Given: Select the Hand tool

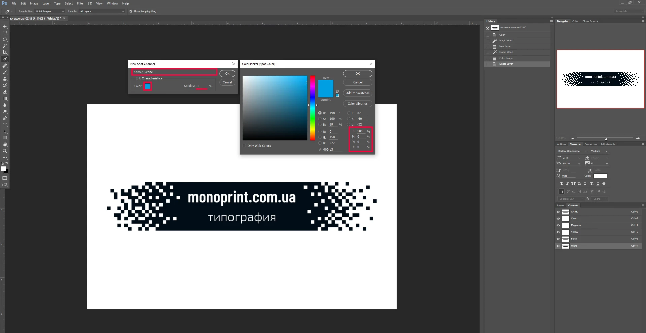Looking at the screenshot, I should coord(5,144).
